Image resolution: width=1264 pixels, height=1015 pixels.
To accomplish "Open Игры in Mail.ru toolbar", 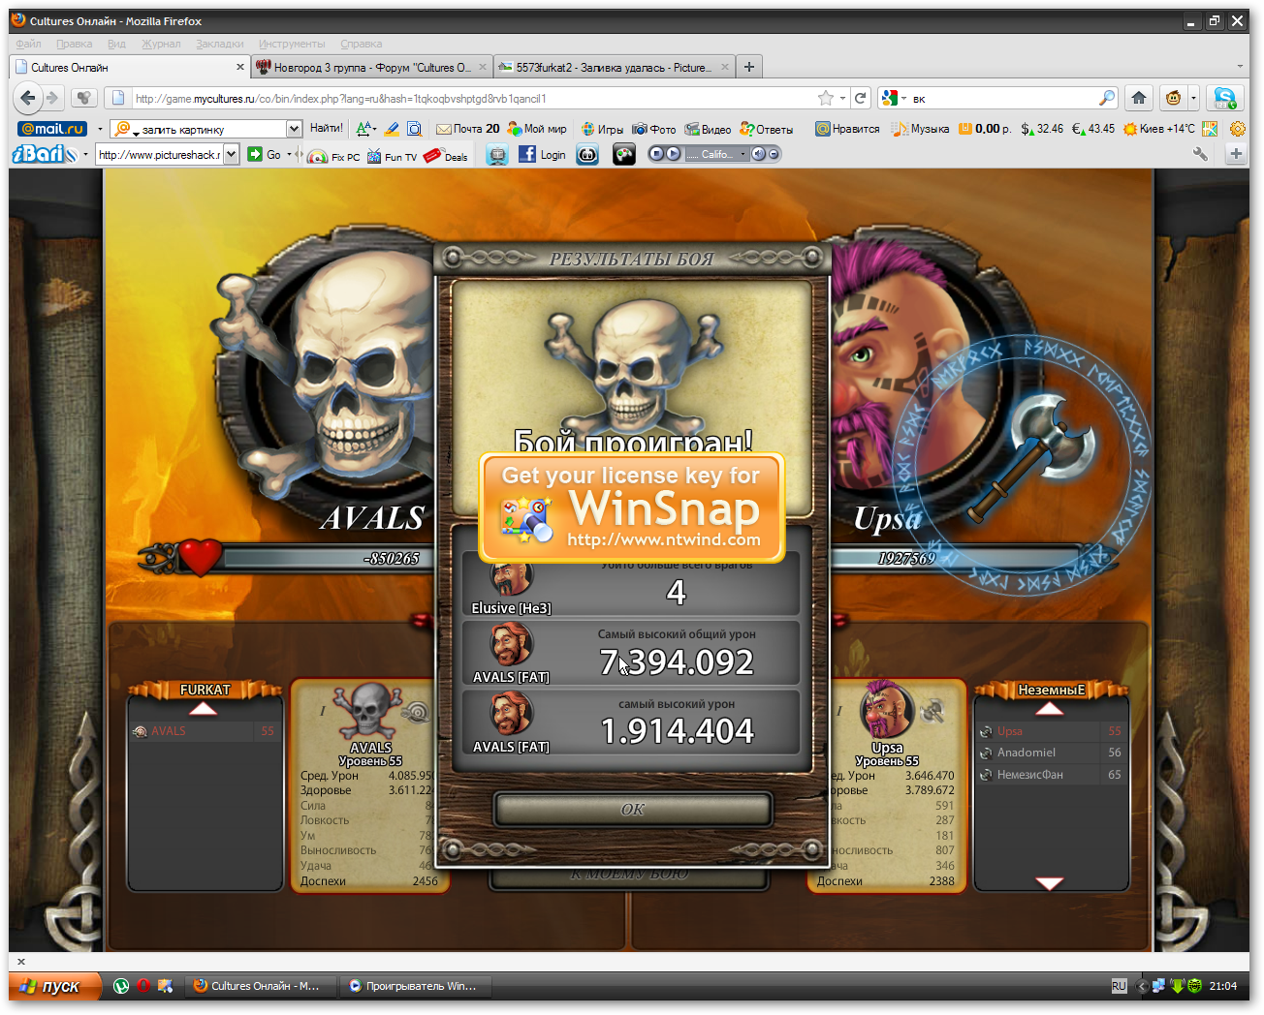I will click(602, 129).
